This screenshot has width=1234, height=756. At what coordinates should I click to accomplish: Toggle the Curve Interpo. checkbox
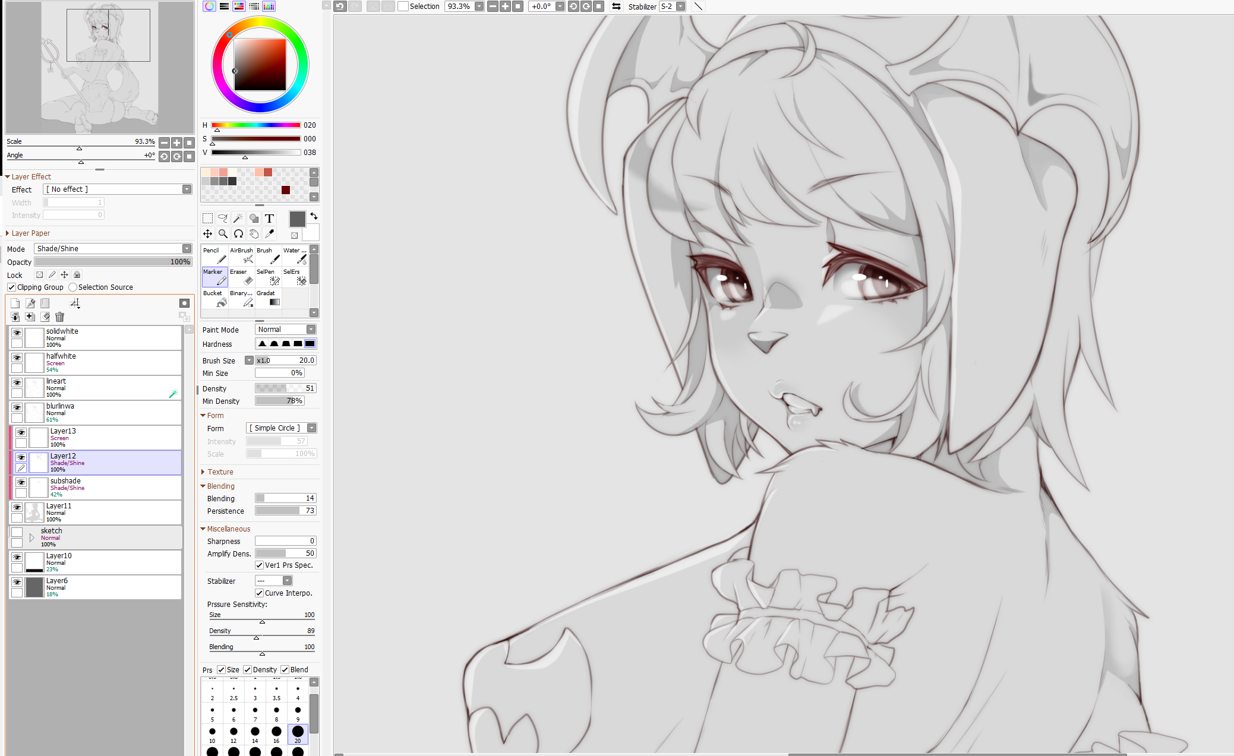[x=260, y=593]
